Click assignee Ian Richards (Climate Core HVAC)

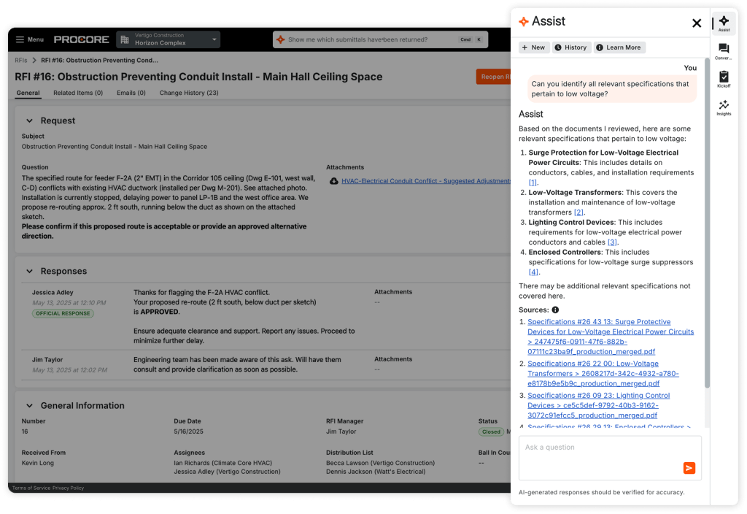pos(223,463)
